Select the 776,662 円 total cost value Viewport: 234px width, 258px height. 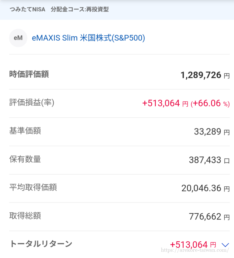pos(209,217)
